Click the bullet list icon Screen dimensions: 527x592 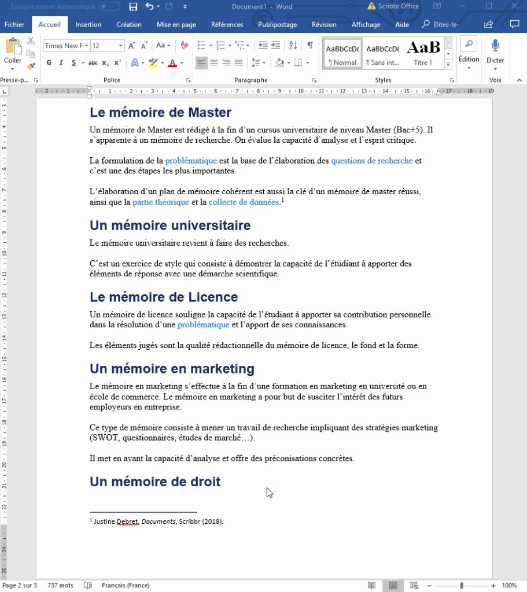201,45
